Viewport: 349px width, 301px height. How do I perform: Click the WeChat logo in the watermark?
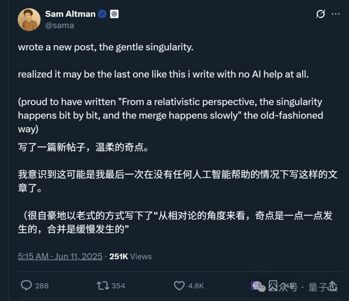coord(260,287)
